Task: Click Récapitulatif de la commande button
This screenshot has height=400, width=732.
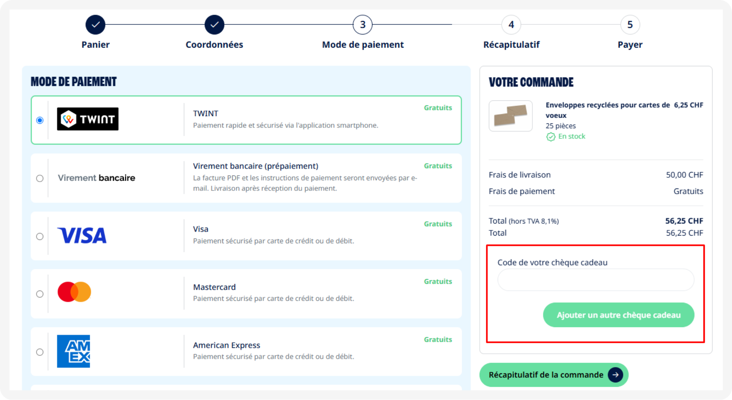Action: tap(554, 375)
